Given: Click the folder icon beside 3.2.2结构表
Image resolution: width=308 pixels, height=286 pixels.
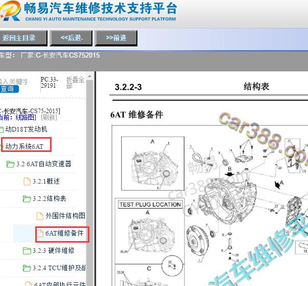Looking at the screenshot, I should click(x=27, y=199).
